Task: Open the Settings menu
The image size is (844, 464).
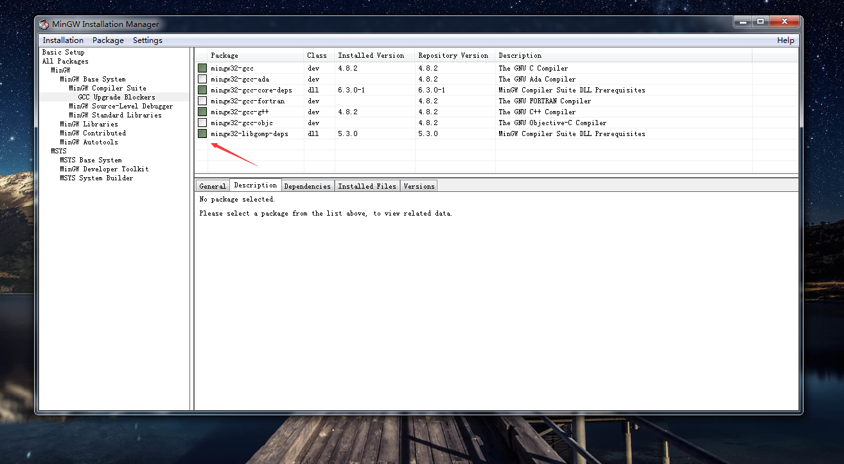Action: (148, 40)
